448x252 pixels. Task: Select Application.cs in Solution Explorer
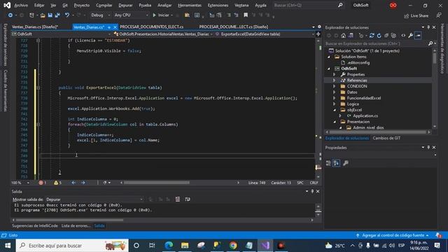click(365, 116)
